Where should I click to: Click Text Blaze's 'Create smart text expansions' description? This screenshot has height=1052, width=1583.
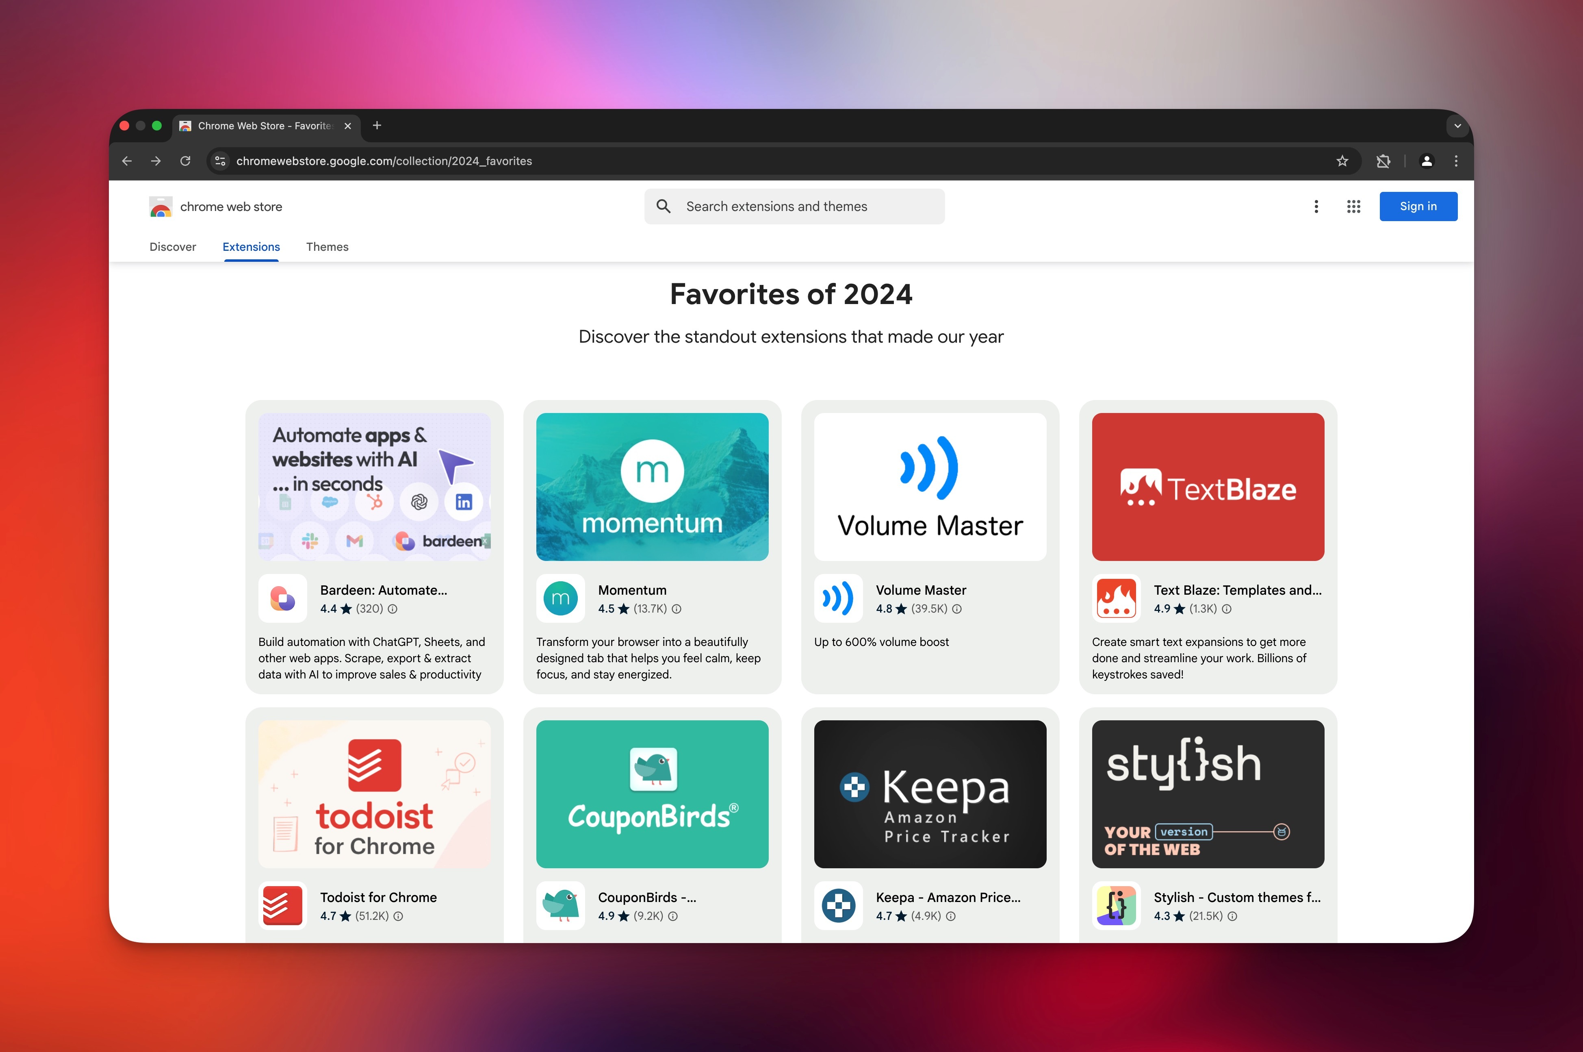point(1199,658)
